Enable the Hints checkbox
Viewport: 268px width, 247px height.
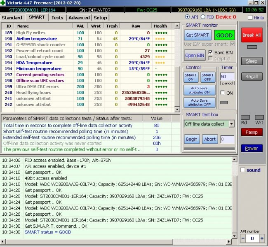tap(250, 17)
